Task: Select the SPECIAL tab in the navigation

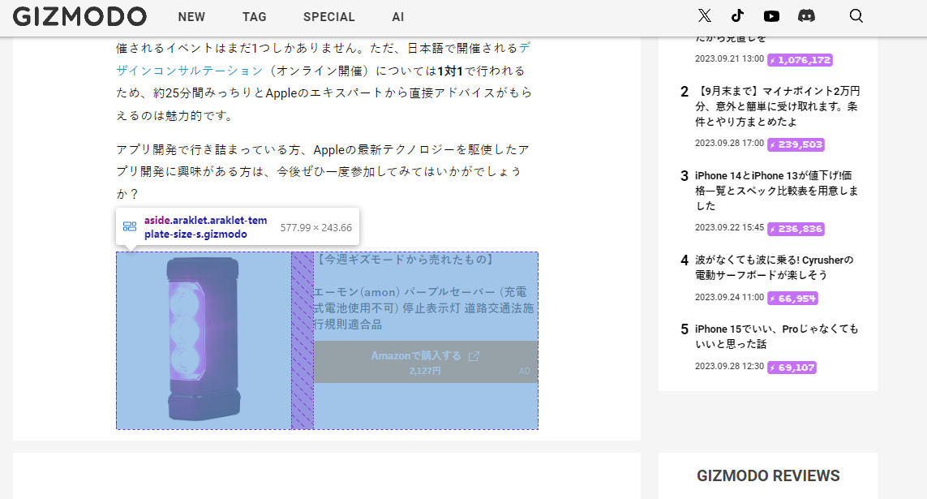Action: pyautogui.click(x=328, y=16)
